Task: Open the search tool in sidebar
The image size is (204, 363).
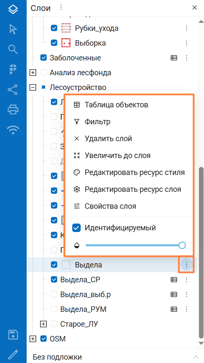Action: pyautogui.click(x=13, y=49)
